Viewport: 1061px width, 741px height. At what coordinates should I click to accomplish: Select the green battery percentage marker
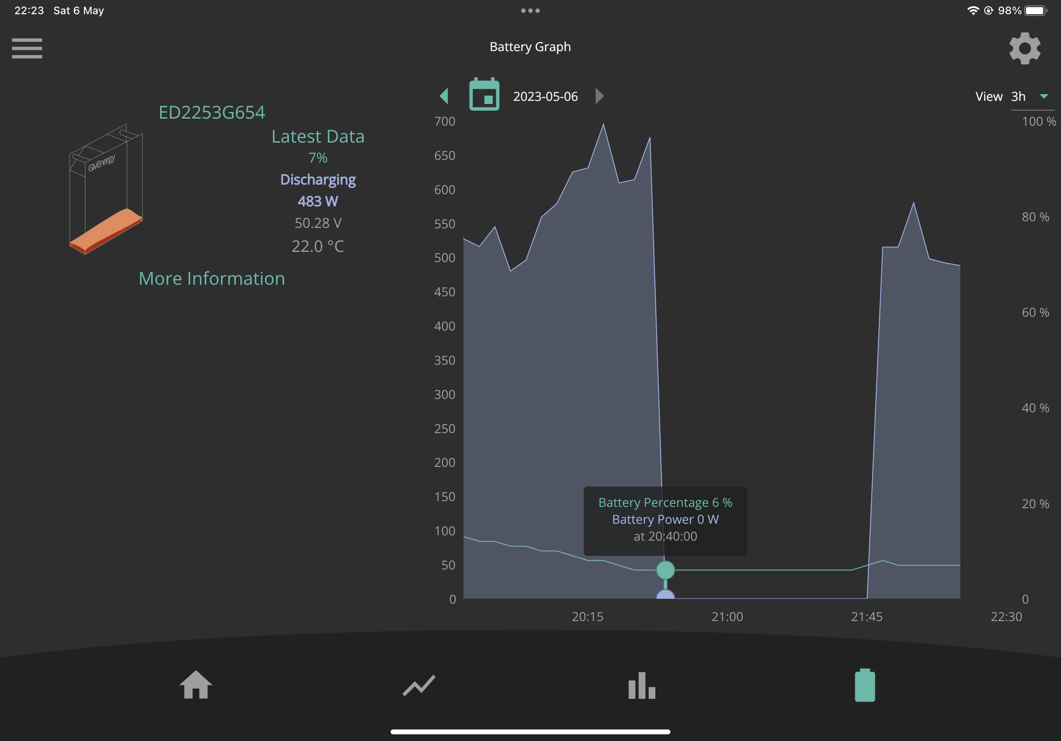coord(665,570)
